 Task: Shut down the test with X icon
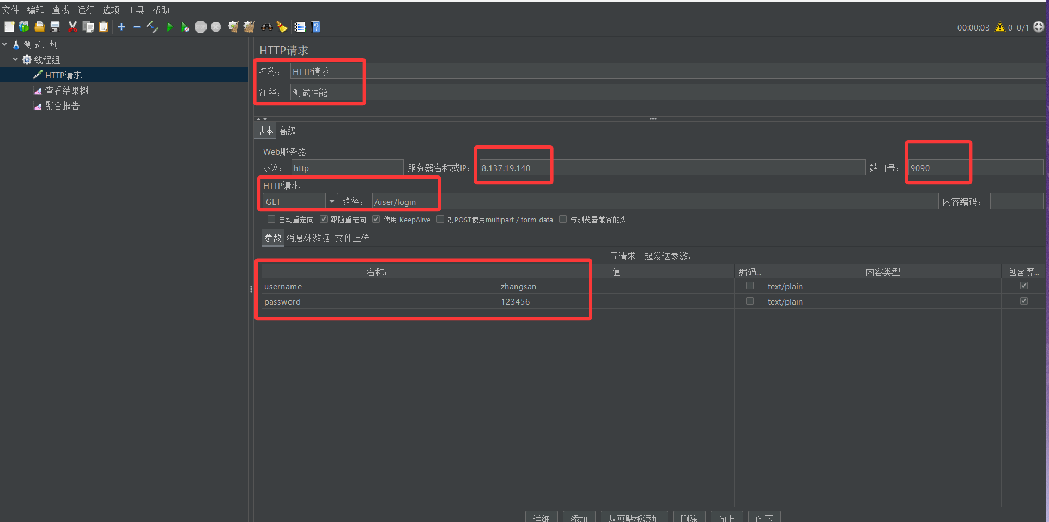pyautogui.click(x=216, y=27)
